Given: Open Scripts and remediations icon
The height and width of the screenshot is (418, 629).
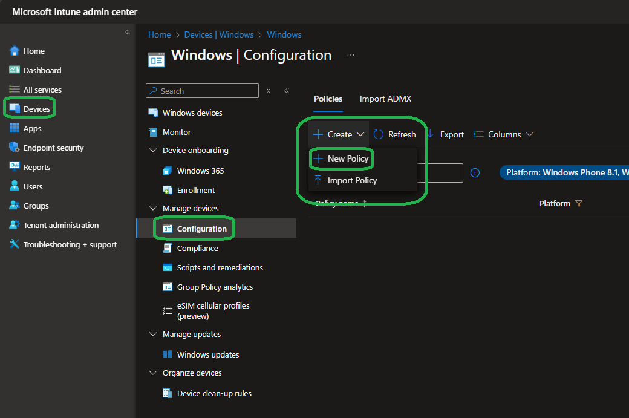Looking at the screenshot, I should tap(168, 267).
